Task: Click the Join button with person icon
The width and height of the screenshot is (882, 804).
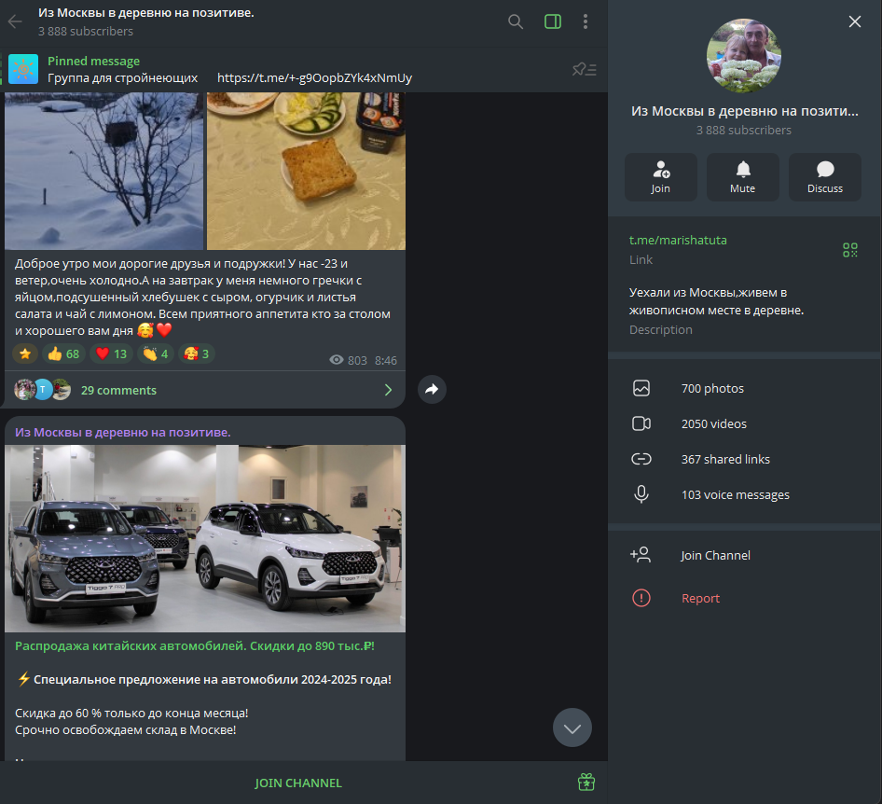Action: [x=661, y=177]
